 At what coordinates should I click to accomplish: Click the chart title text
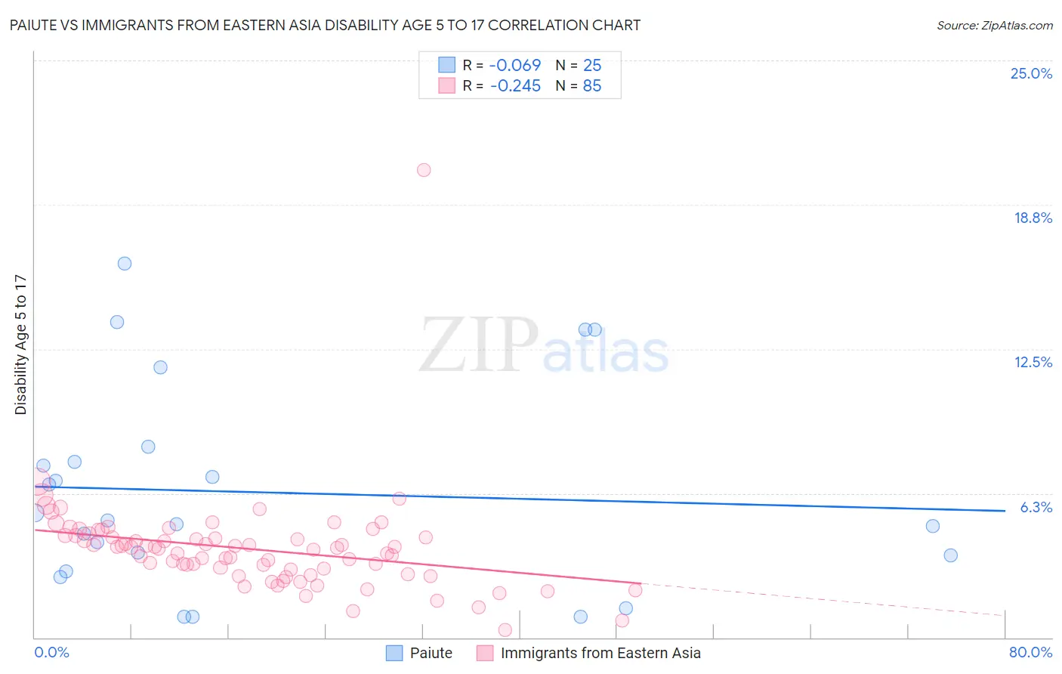pyautogui.click(x=325, y=25)
